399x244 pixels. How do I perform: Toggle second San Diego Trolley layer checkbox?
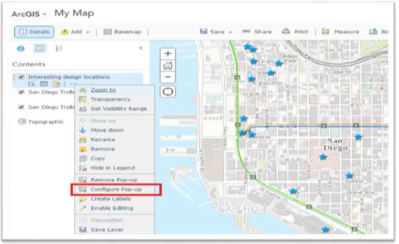(21, 107)
